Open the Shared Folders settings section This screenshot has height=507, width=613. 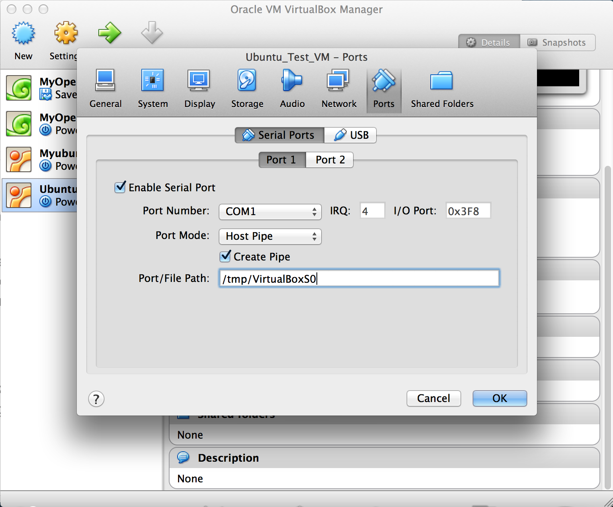(442, 89)
